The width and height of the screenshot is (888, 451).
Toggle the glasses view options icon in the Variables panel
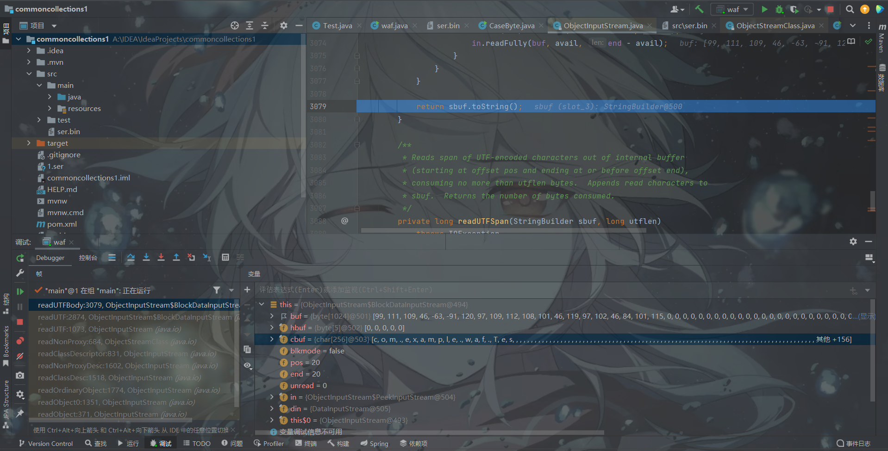pyautogui.click(x=248, y=365)
